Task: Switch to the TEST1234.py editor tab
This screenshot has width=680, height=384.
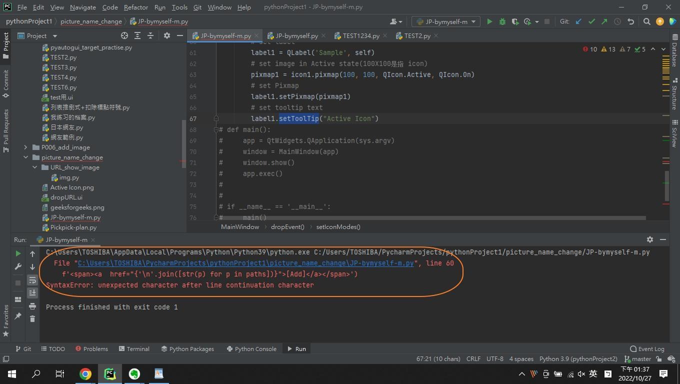Action: coord(360,36)
